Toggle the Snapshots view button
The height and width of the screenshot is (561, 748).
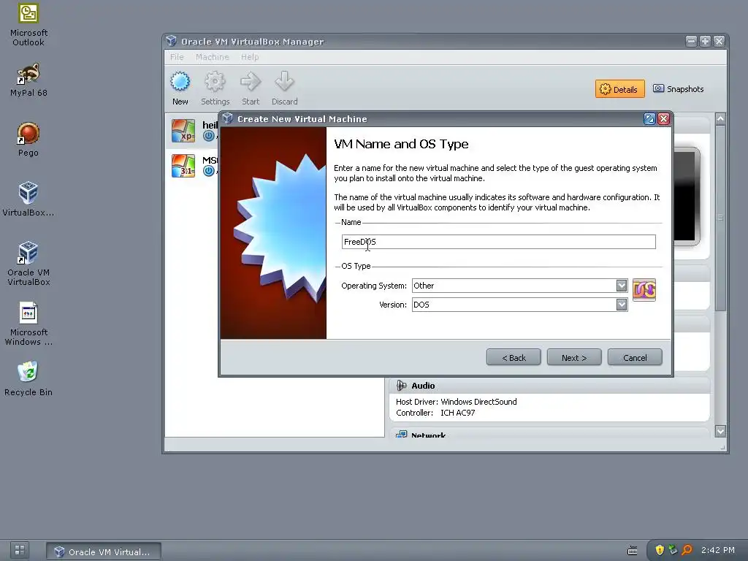click(x=678, y=89)
